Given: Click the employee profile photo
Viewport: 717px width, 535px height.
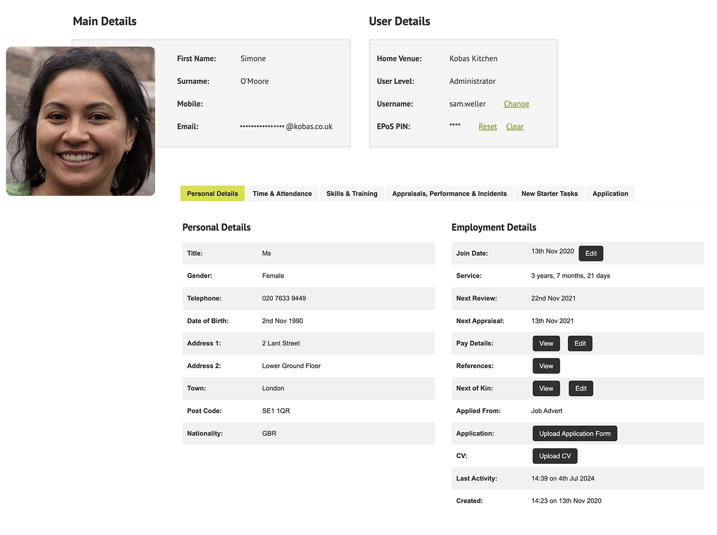Looking at the screenshot, I should [x=80, y=121].
